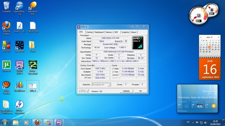This screenshot has width=225, height=126.
Task: Click the Core Speed value 3307.3 MHz
Action: click(100, 68)
